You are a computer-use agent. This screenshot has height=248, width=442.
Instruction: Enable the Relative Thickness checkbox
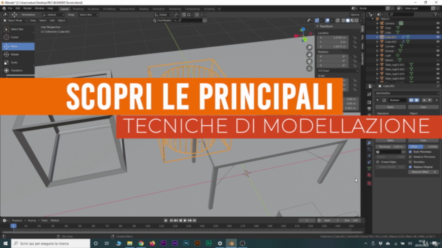410,157
